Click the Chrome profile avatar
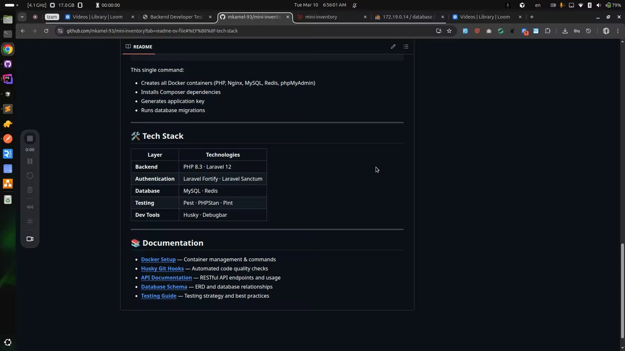The height and width of the screenshot is (351, 625). 606,31
